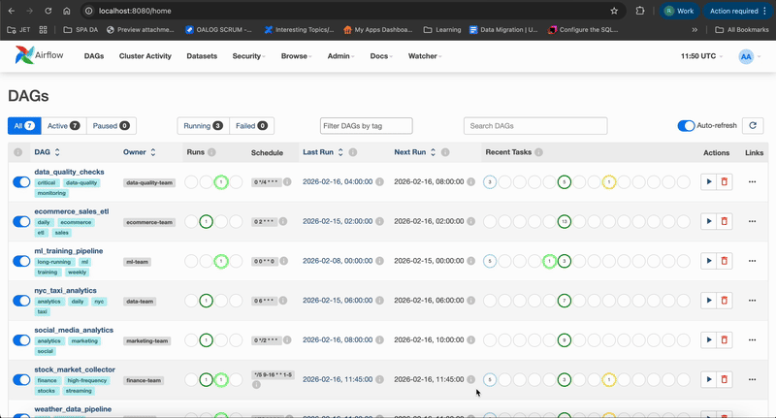Open the links ellipsis for data_quality_checks

[753, 181]
